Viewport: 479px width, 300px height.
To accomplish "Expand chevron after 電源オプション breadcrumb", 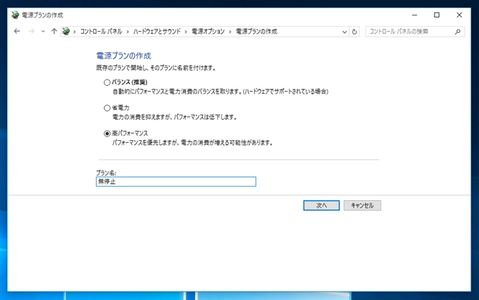I will [230, 32].
